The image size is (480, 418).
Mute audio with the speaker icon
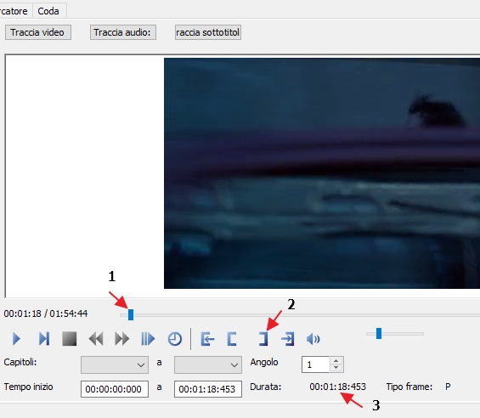[x=313, y=339]
